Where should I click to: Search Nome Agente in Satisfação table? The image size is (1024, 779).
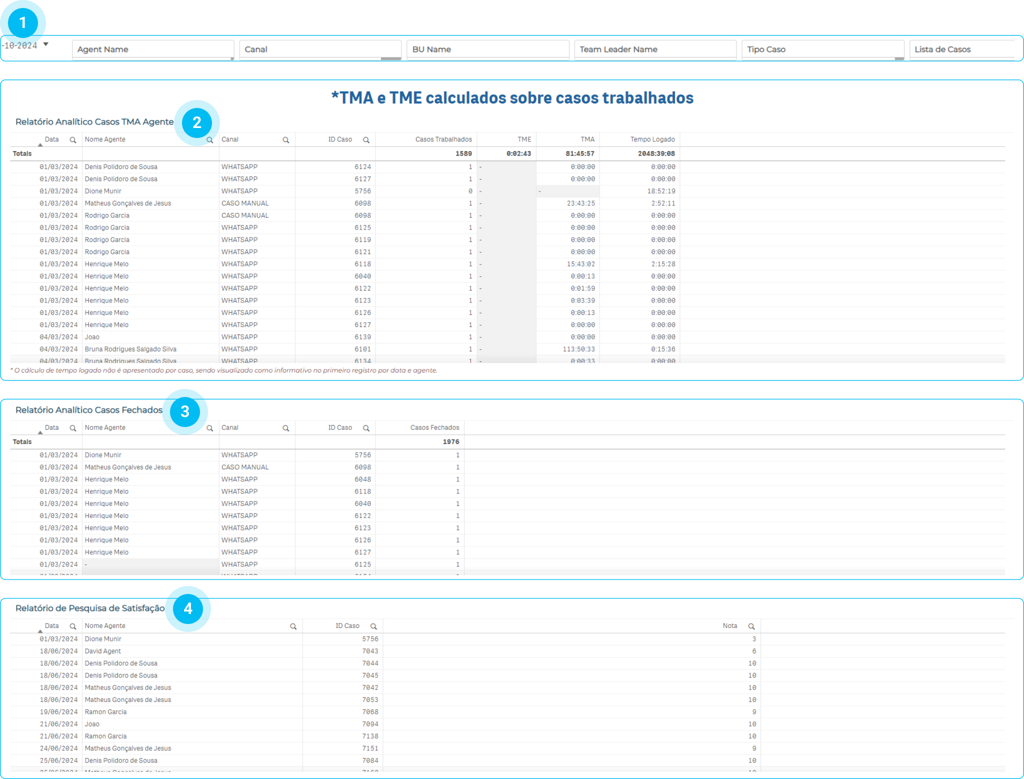coord(293,626)
